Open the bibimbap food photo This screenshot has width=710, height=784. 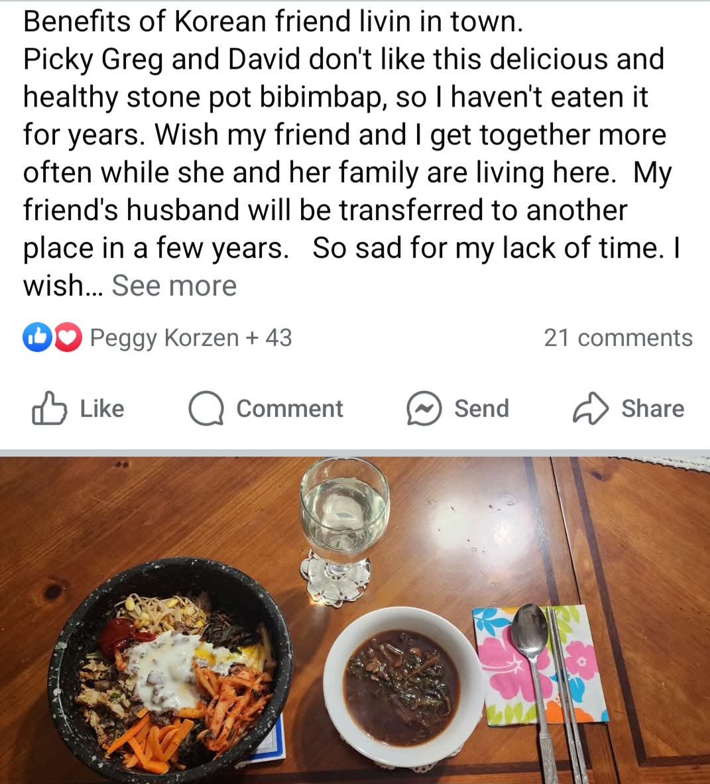355,620
